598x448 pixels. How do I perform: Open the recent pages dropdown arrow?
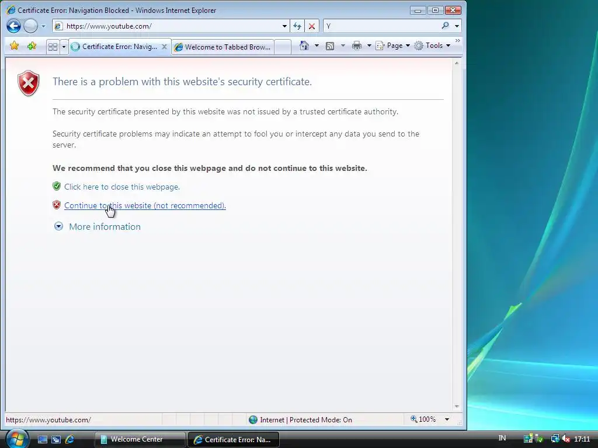pyautogui.click(x=43, y=26)
